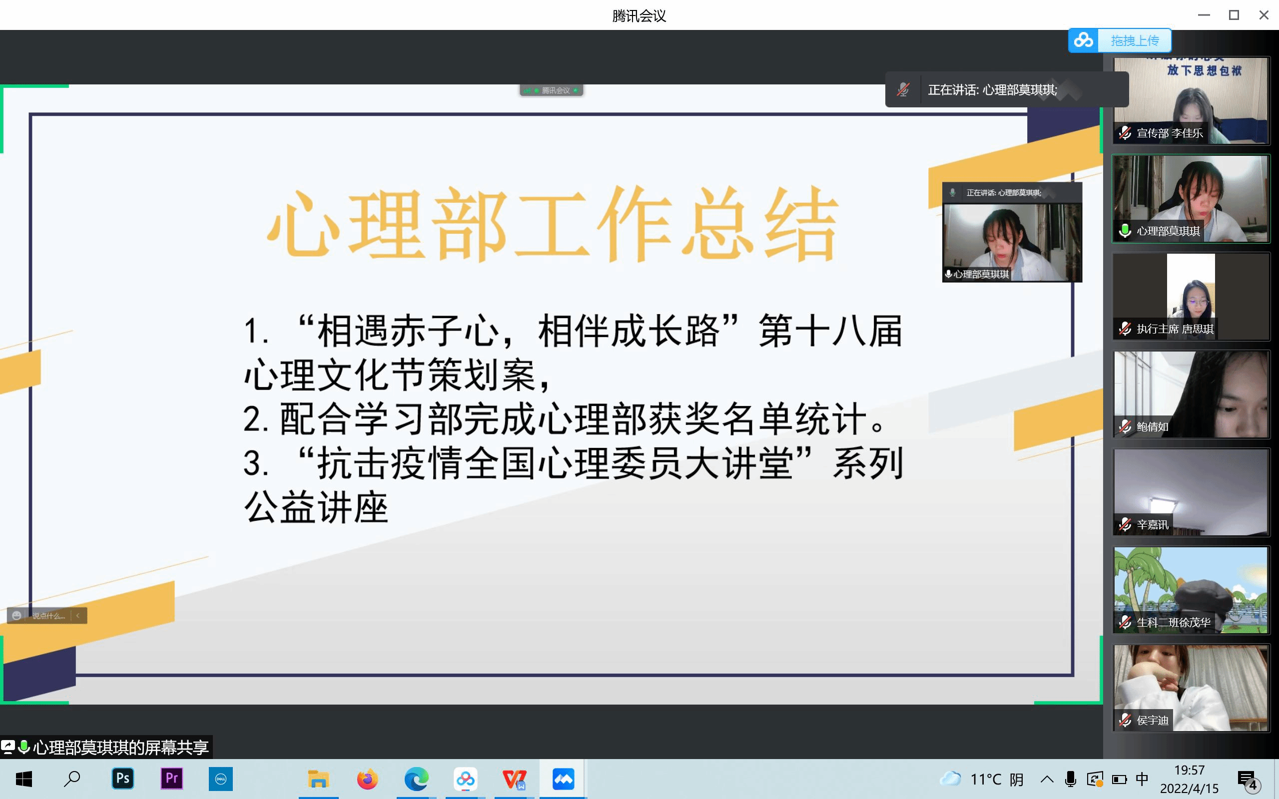Viewport: 1279px width, 799px height.
Task: Click the 拖拽上传 upload button
Action: (1134, 40)
